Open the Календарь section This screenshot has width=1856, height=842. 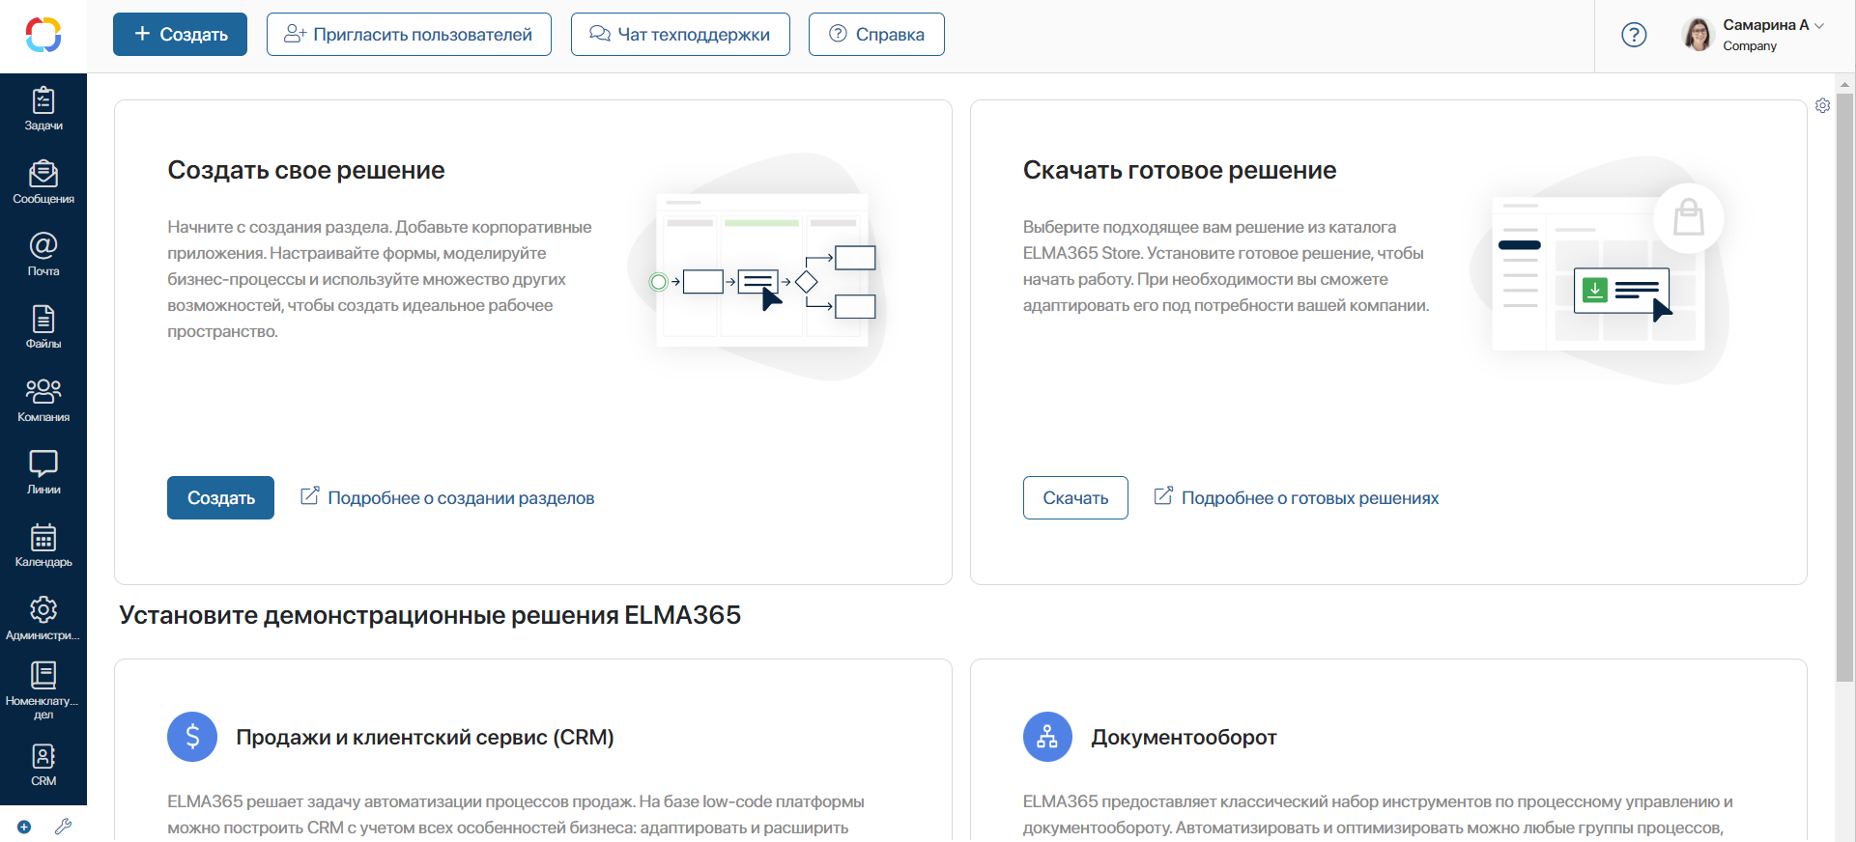click(43, 546)
